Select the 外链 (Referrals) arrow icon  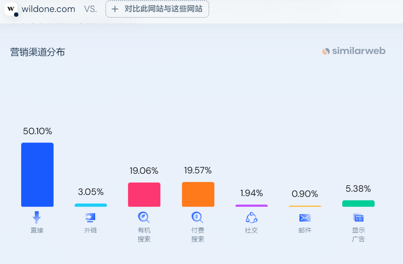[91, 217]
